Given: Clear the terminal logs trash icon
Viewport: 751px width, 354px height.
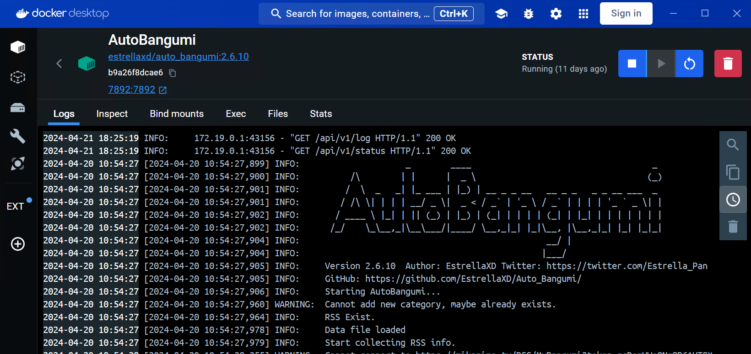Looking at the screenshot, I should [x=733, y=227].
